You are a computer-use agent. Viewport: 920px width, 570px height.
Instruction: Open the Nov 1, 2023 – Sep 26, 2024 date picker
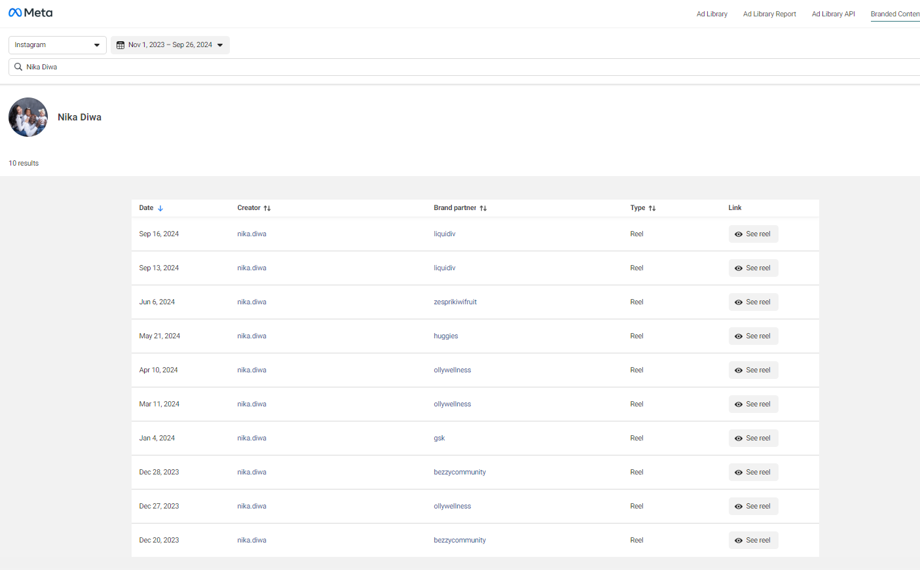click(x=170, y=45)
